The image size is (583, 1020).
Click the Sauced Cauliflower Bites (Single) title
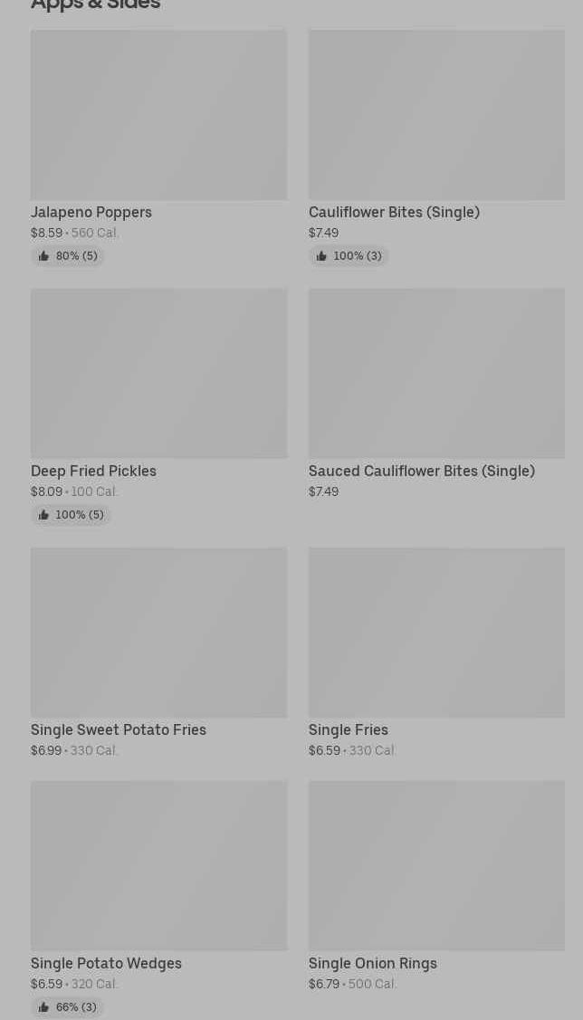tap(421, 471)
